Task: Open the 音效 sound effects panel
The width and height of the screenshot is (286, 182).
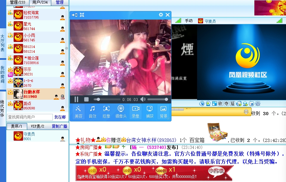Action: [92, 112]
